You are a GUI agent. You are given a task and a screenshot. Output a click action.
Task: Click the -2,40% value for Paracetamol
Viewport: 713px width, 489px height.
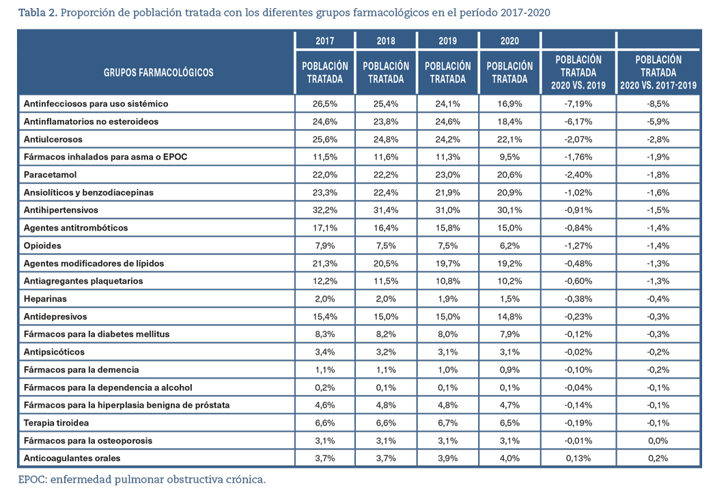point(578,175)
